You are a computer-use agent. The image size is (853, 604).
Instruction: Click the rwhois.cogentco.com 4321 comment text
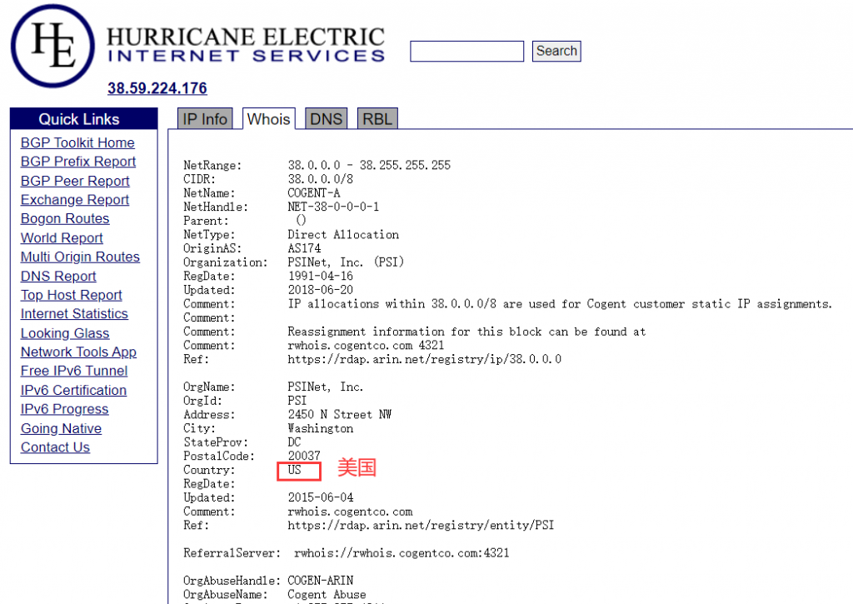point(366,346)
